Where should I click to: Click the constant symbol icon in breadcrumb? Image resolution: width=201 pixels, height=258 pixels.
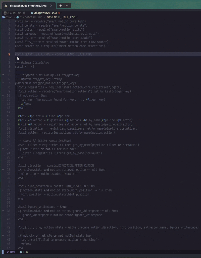point(48,17)
